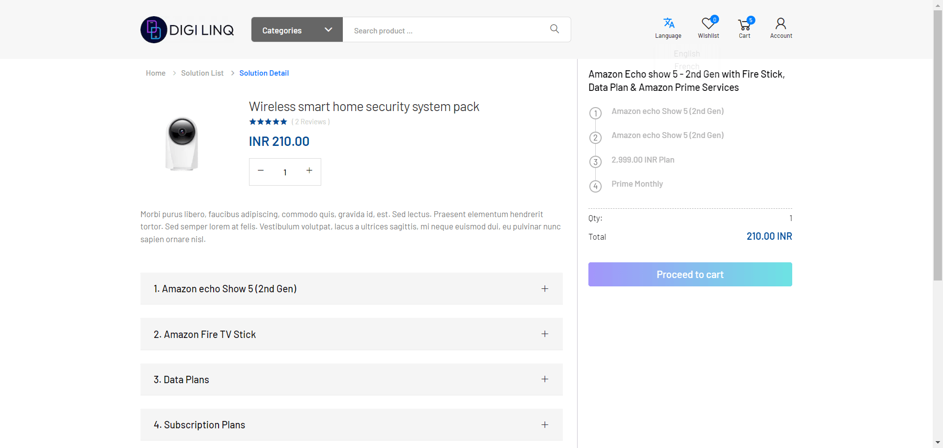943x448 pixels.
Task: Open the Language translate icon
Action: pos(668,24)
